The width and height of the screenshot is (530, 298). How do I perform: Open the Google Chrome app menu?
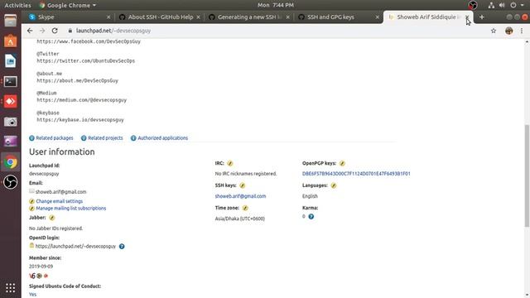click(x=67, y=5)
